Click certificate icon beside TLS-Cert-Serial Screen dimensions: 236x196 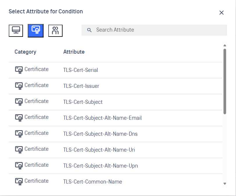19,70
